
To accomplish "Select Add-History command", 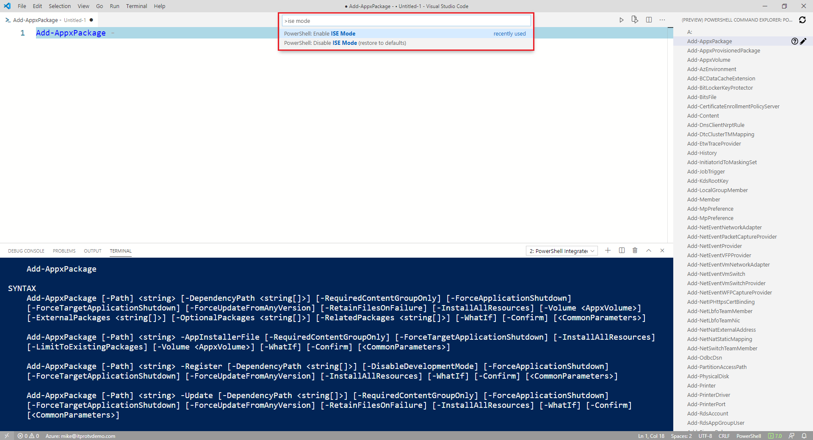I will click(702, 153).
